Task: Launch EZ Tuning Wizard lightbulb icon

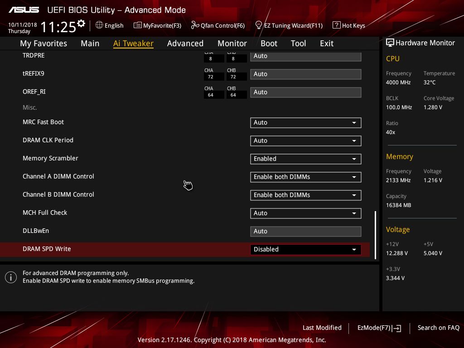Action: [258, 25]
